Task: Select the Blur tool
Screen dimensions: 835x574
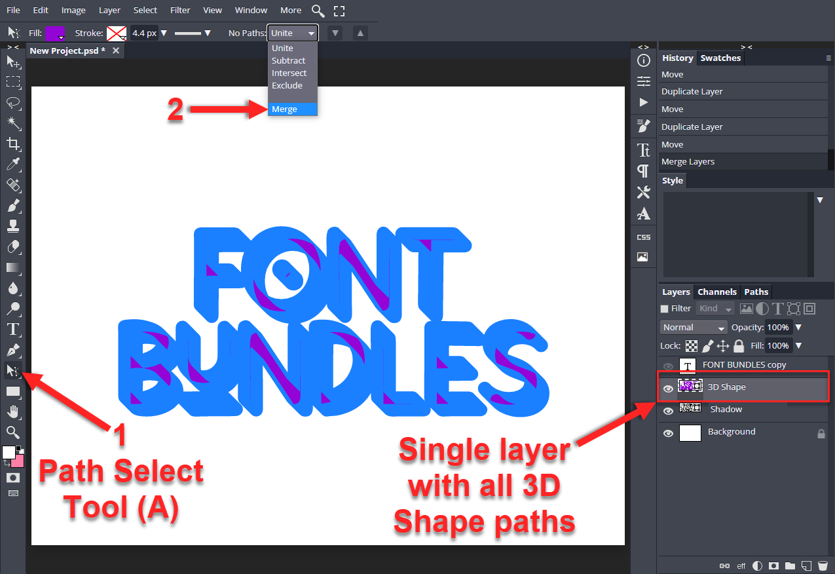Action: point(13,288)
